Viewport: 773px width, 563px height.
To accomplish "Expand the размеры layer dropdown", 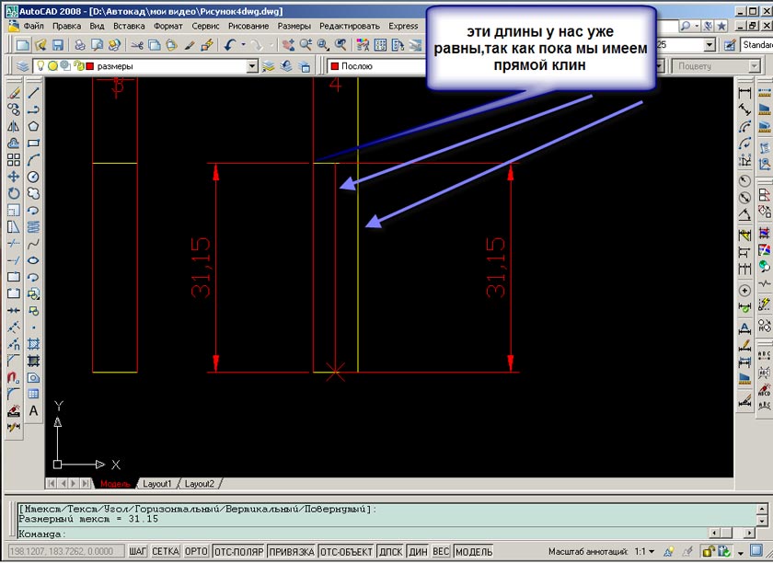I will click(x=252, y=66).
